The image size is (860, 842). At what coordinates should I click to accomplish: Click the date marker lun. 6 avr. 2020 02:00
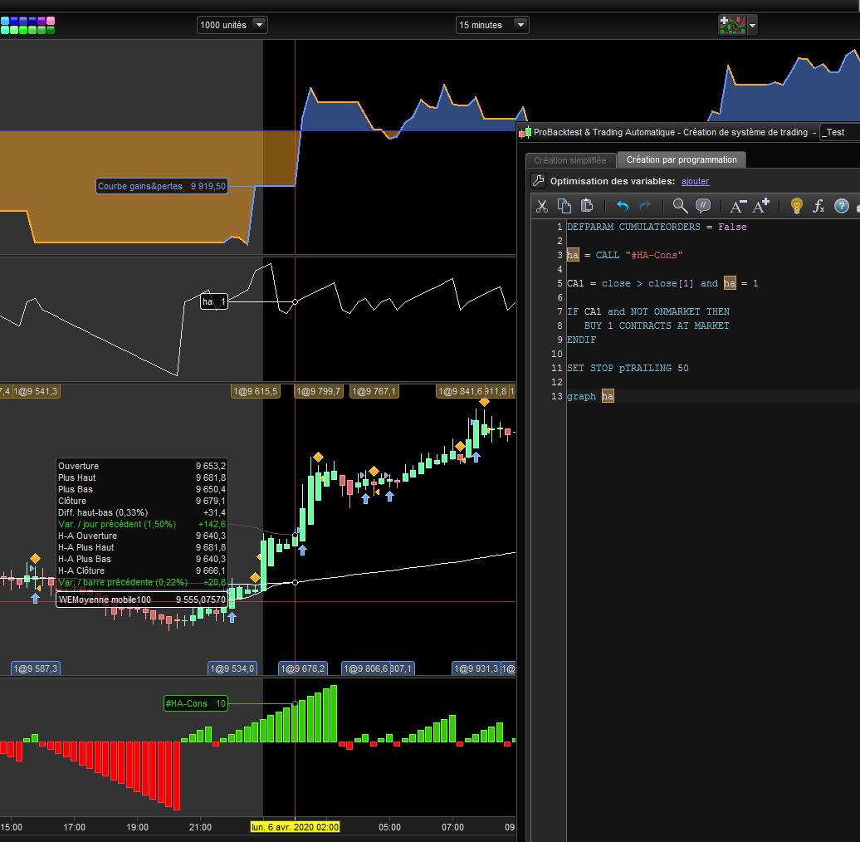[295, 827]
